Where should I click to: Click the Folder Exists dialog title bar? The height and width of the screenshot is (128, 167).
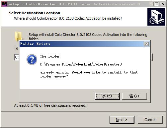point(82,44)
